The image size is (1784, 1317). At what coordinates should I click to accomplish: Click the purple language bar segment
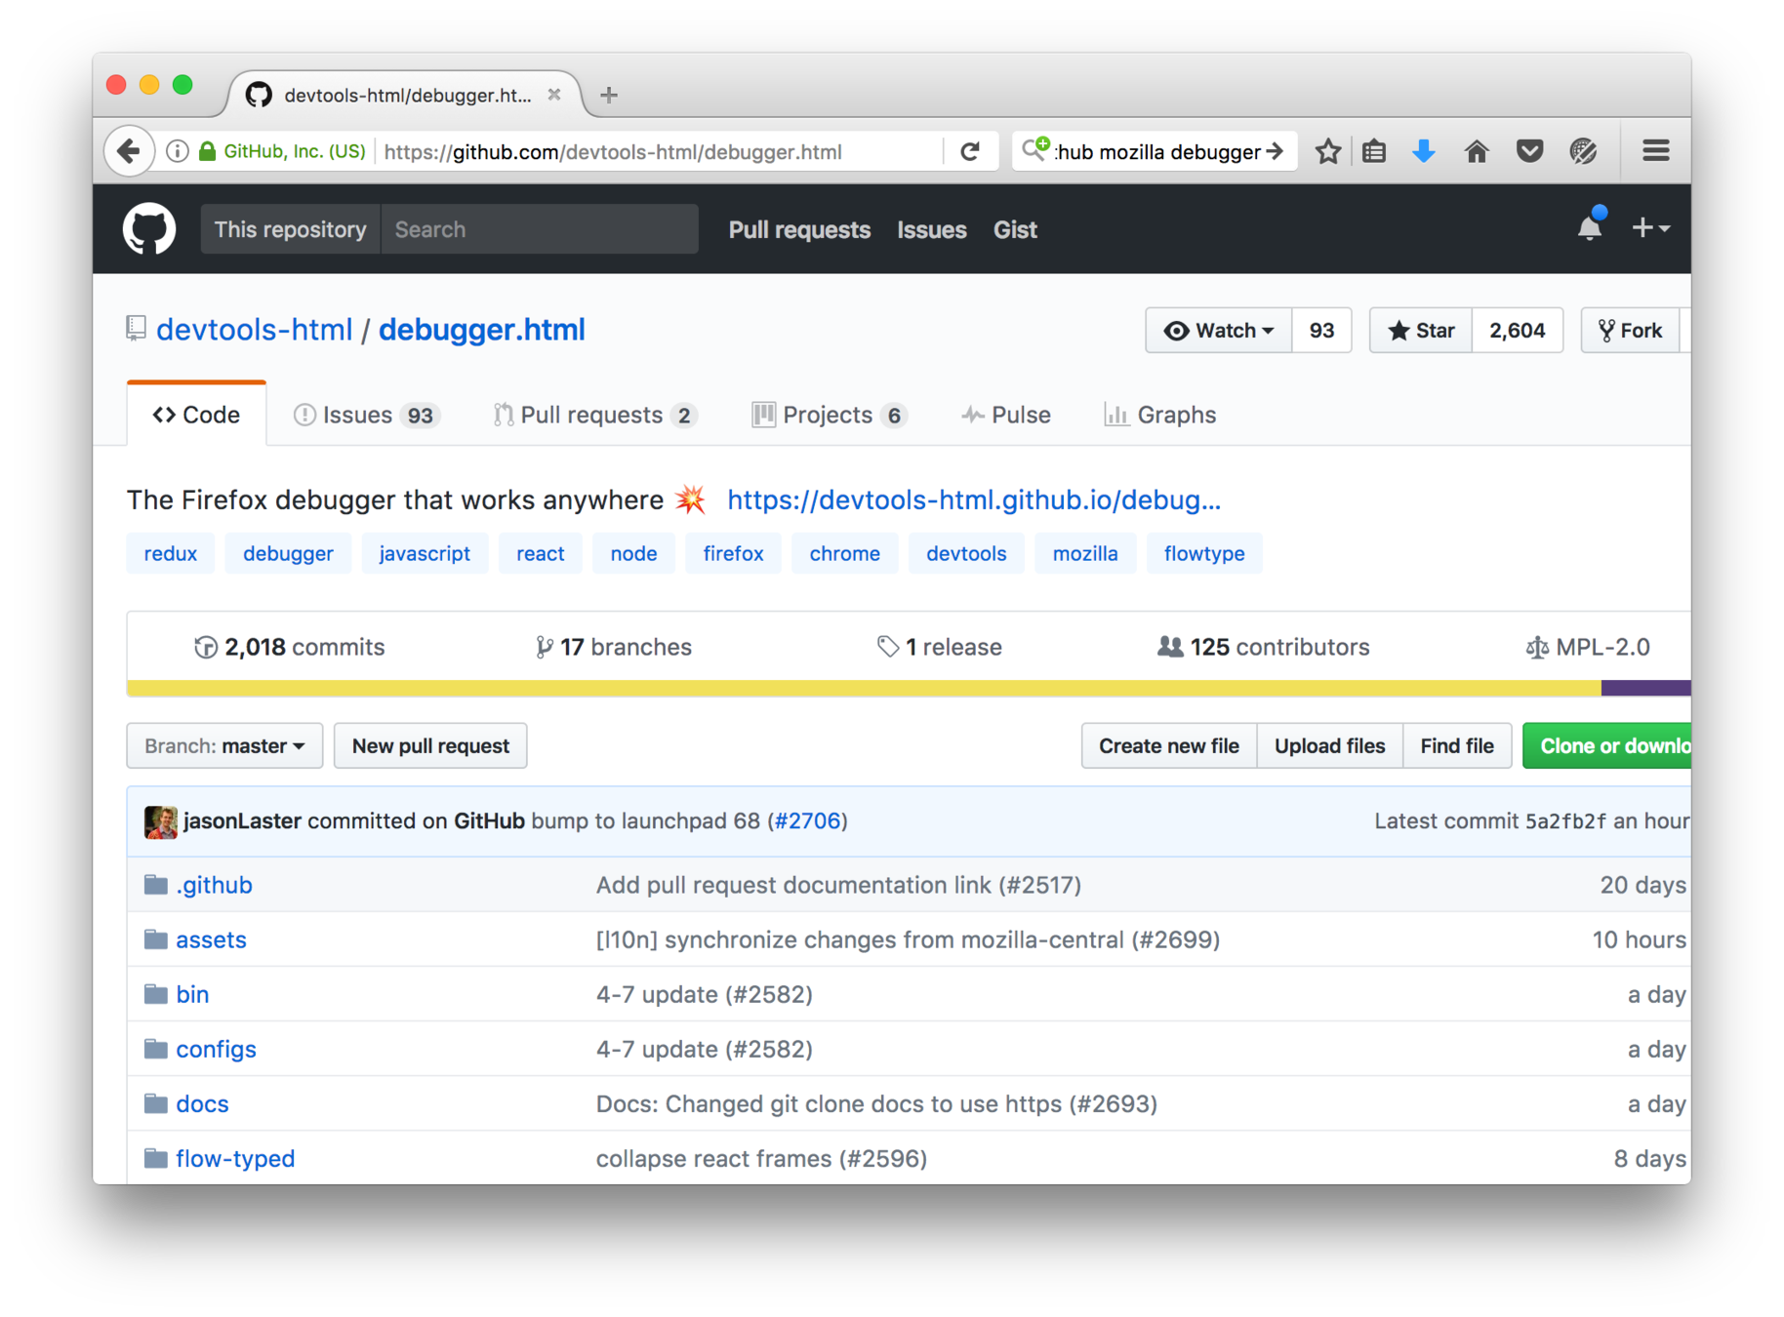[1646, 689]
